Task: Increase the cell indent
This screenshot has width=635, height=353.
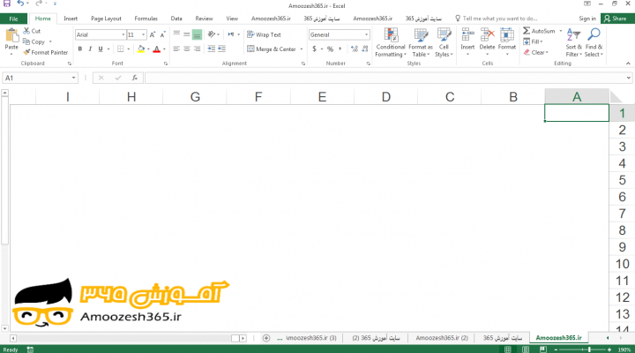Action: (x=221, y=49)
